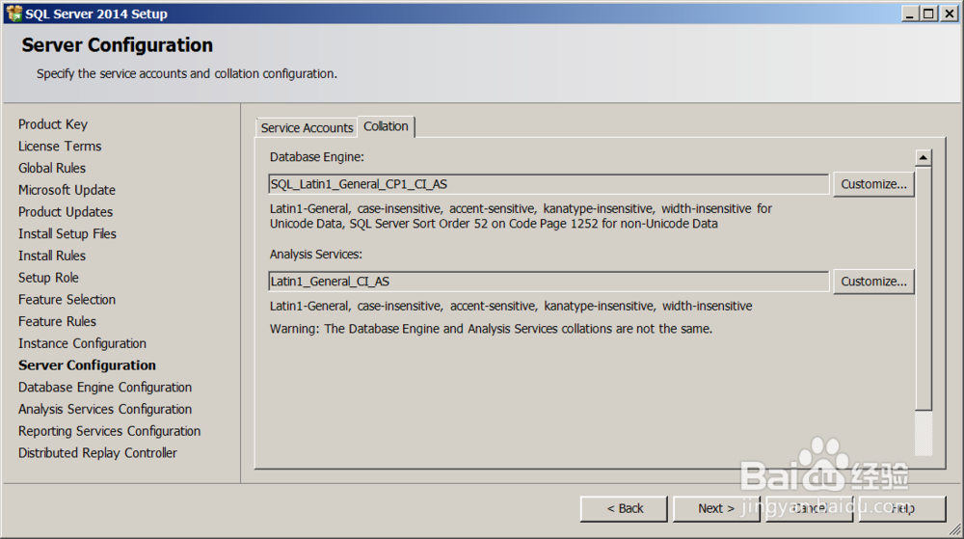Select License Terms step
This screenshot has width=964, height=539.
point(60,147)
